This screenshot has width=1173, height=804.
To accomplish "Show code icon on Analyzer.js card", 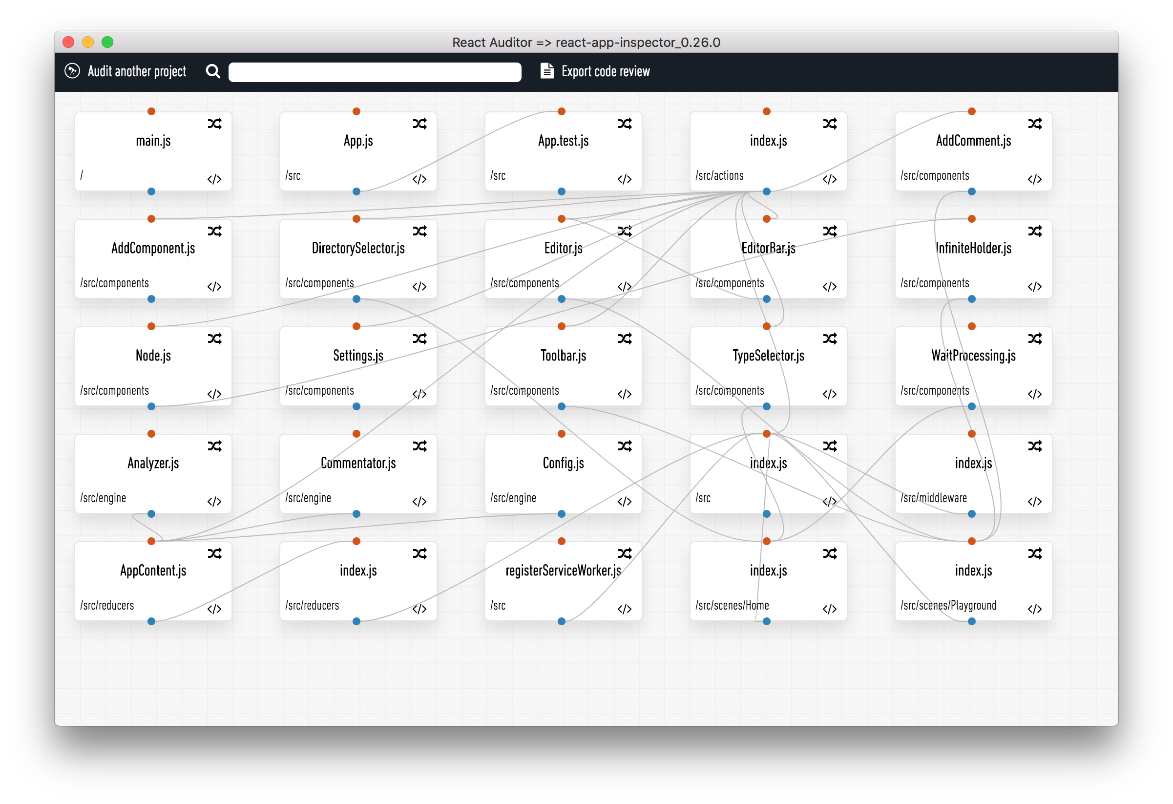I will tap(214, 502).
